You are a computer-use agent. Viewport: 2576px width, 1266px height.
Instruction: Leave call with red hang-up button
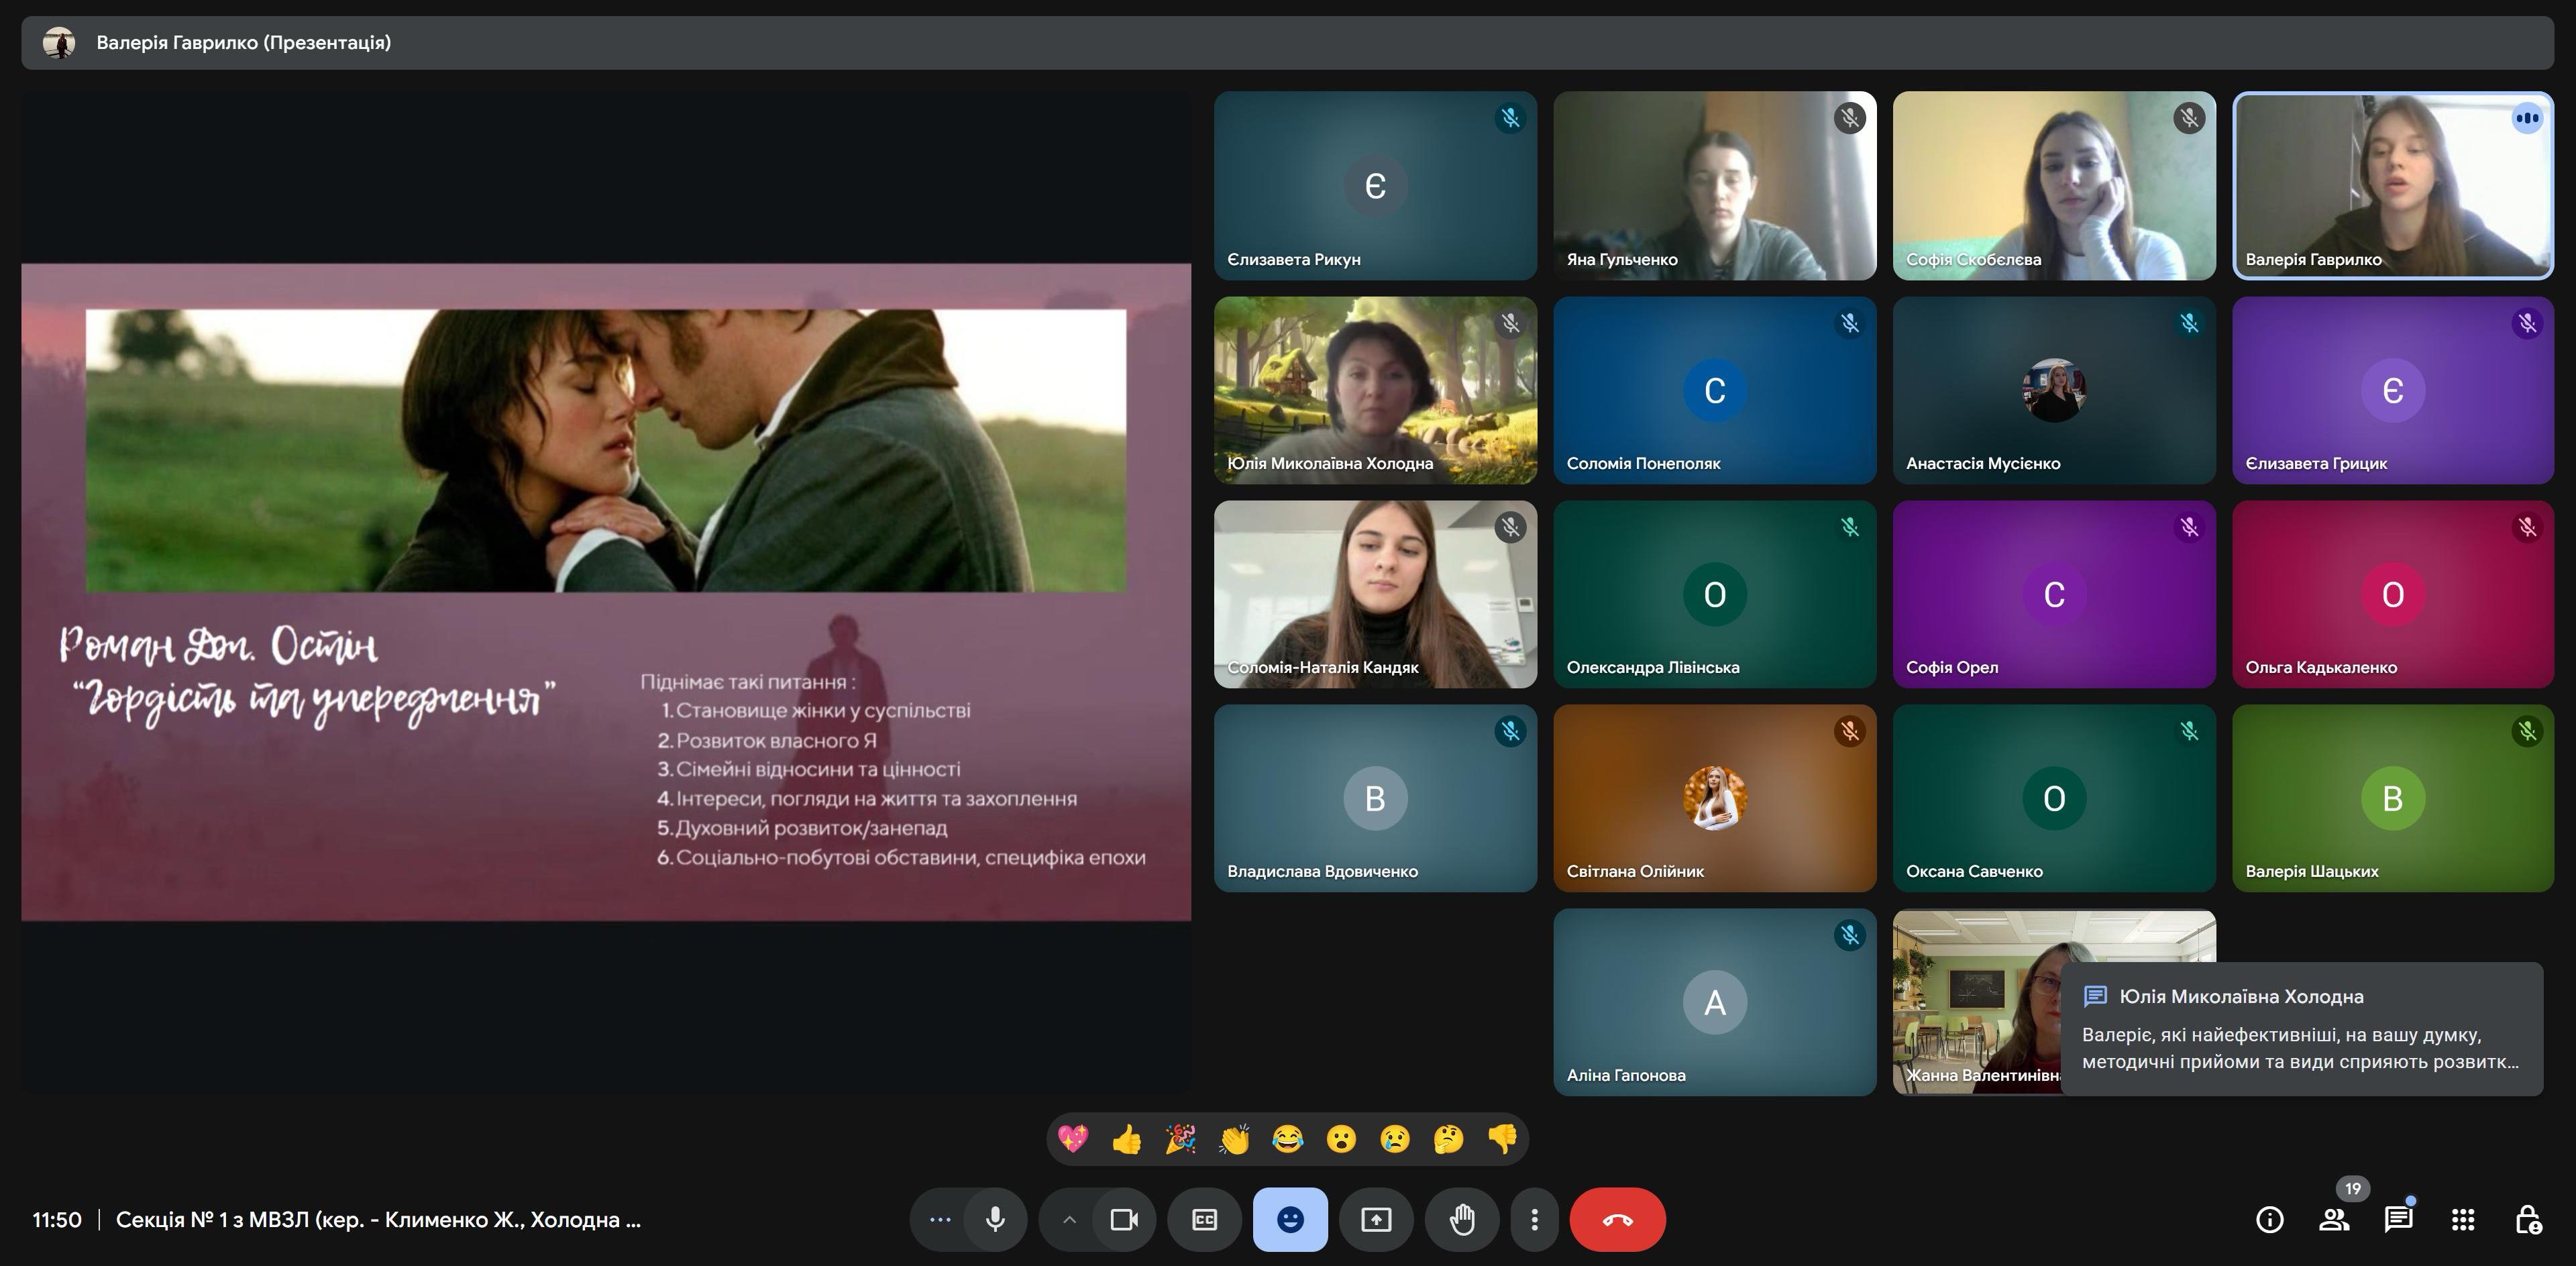[1617, 1219]
